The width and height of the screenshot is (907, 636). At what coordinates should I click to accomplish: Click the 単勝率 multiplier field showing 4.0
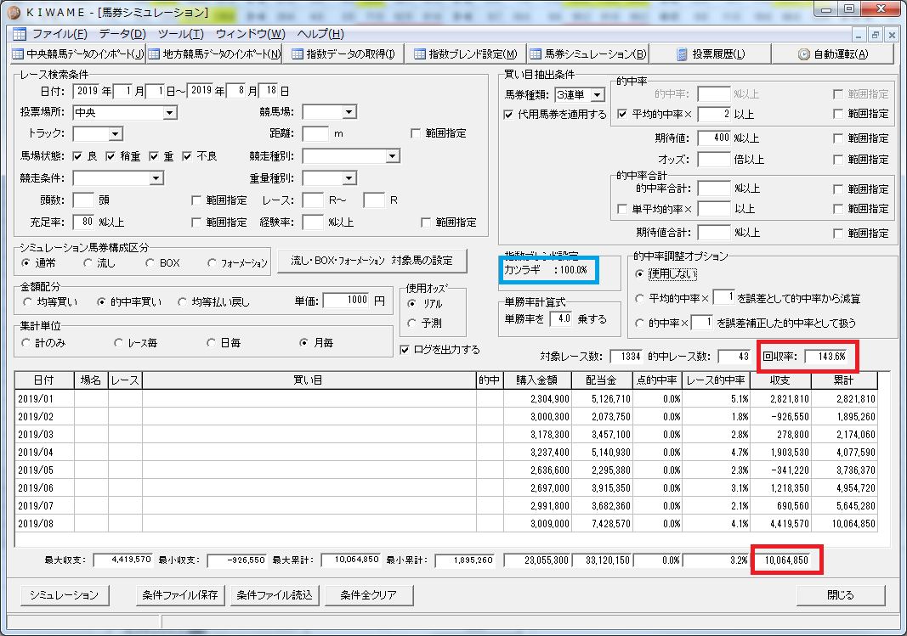point(560,319)
